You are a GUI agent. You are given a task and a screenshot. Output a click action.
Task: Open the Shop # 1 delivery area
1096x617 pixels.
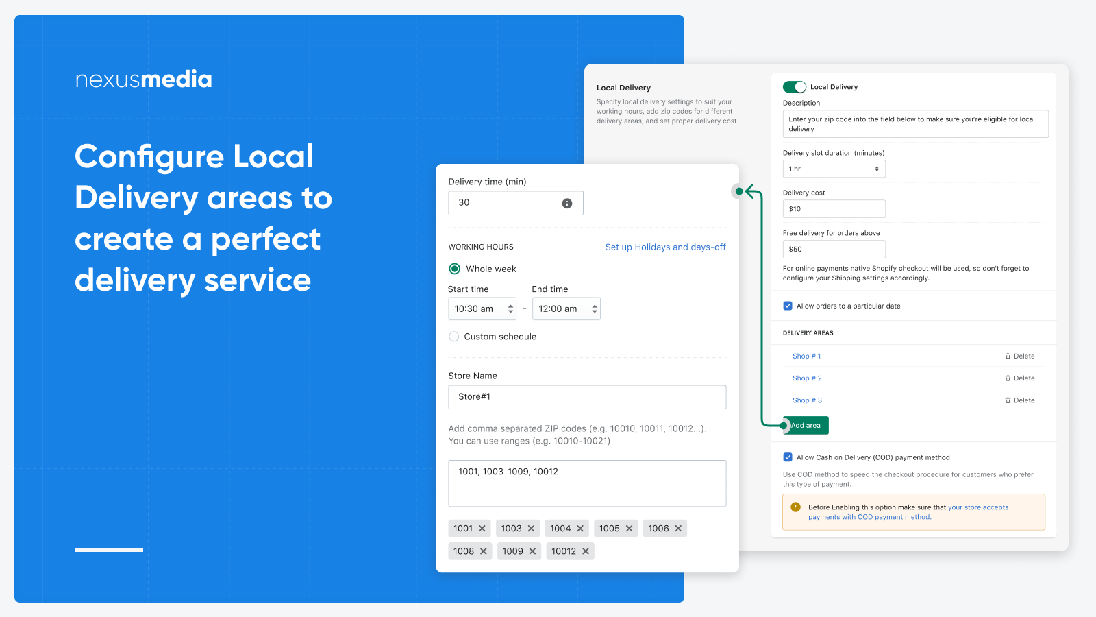pos(807,356)
